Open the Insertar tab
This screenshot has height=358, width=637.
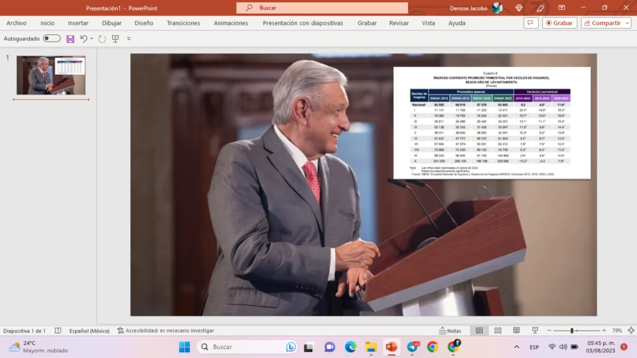click(x=78, y=23)
